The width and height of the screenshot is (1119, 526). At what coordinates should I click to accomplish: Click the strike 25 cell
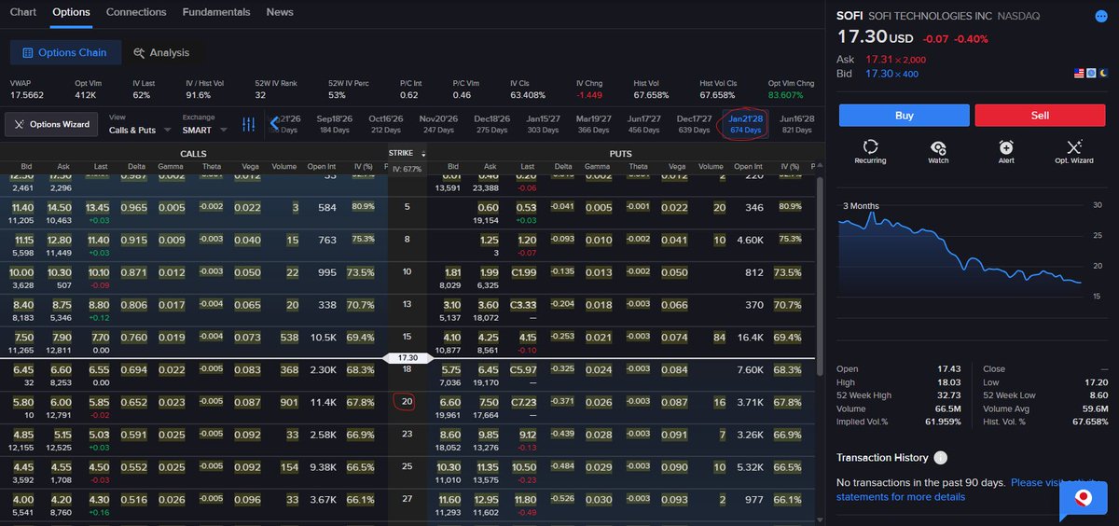click(x=407, y=466)
